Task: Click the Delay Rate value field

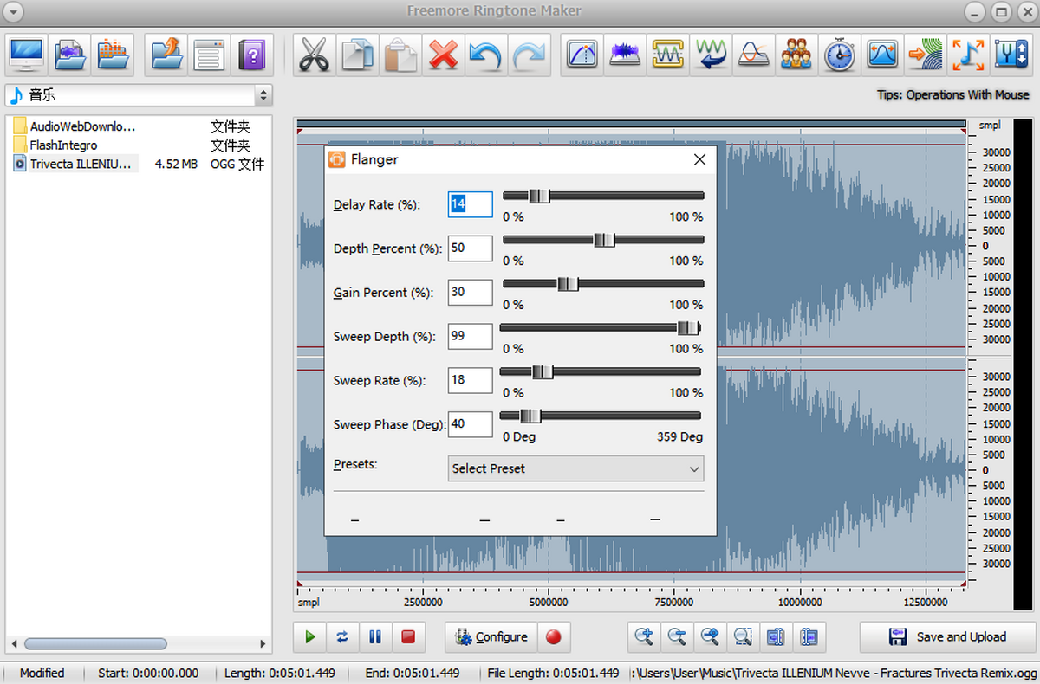Action: (470, 204)
